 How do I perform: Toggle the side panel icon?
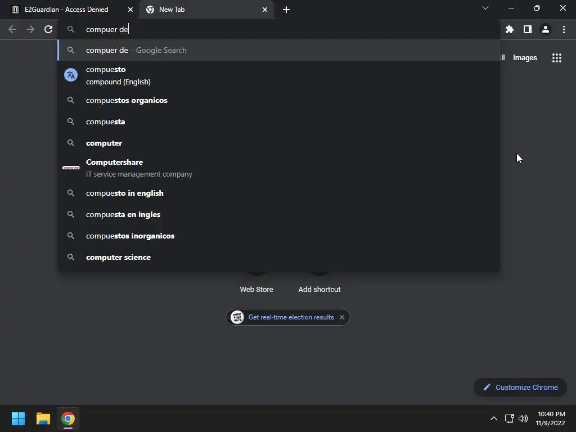[527, 29]
